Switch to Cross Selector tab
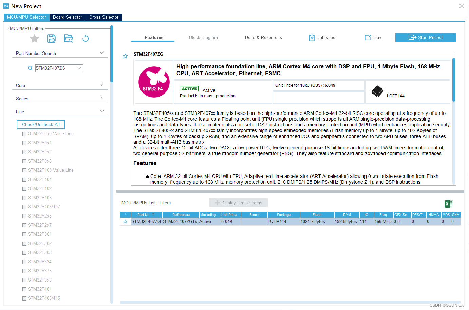Screen dimensions: 469x310 pos(104,17)
